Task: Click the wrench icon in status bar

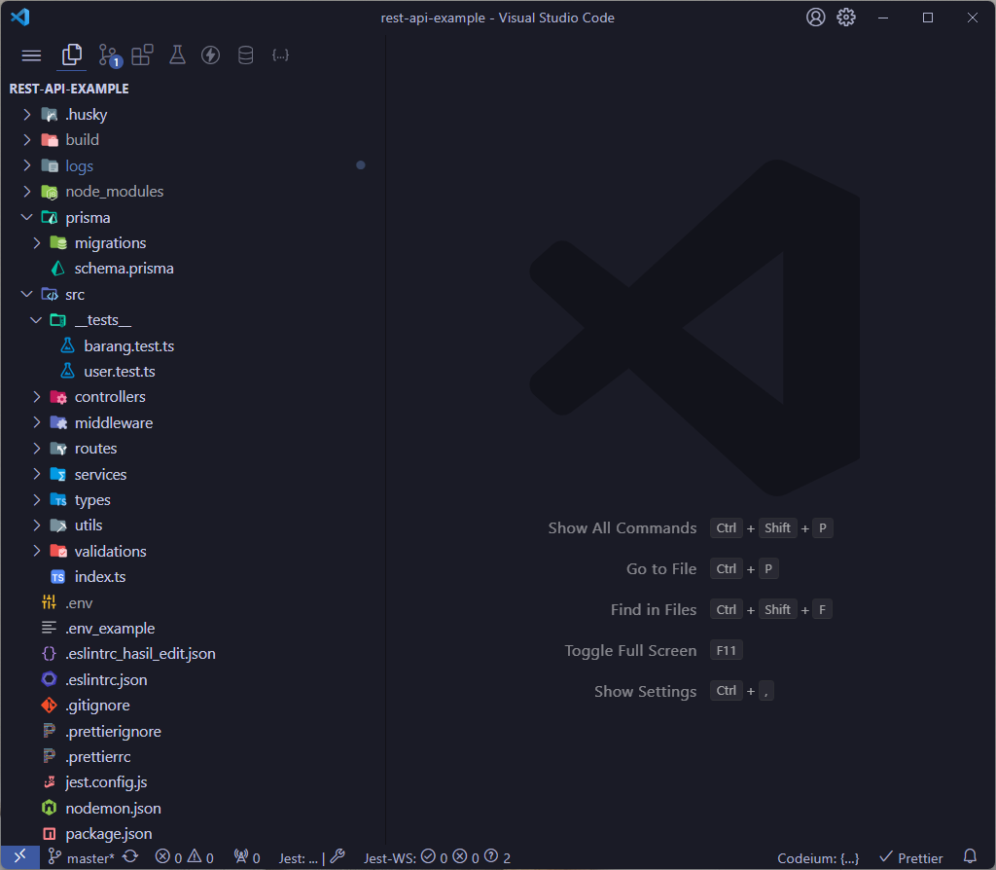Action: coord(338,857)
